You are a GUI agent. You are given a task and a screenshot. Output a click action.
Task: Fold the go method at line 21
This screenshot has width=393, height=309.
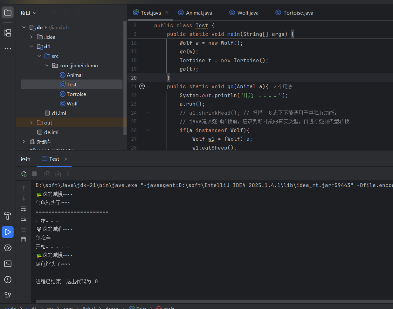point(148,86)
